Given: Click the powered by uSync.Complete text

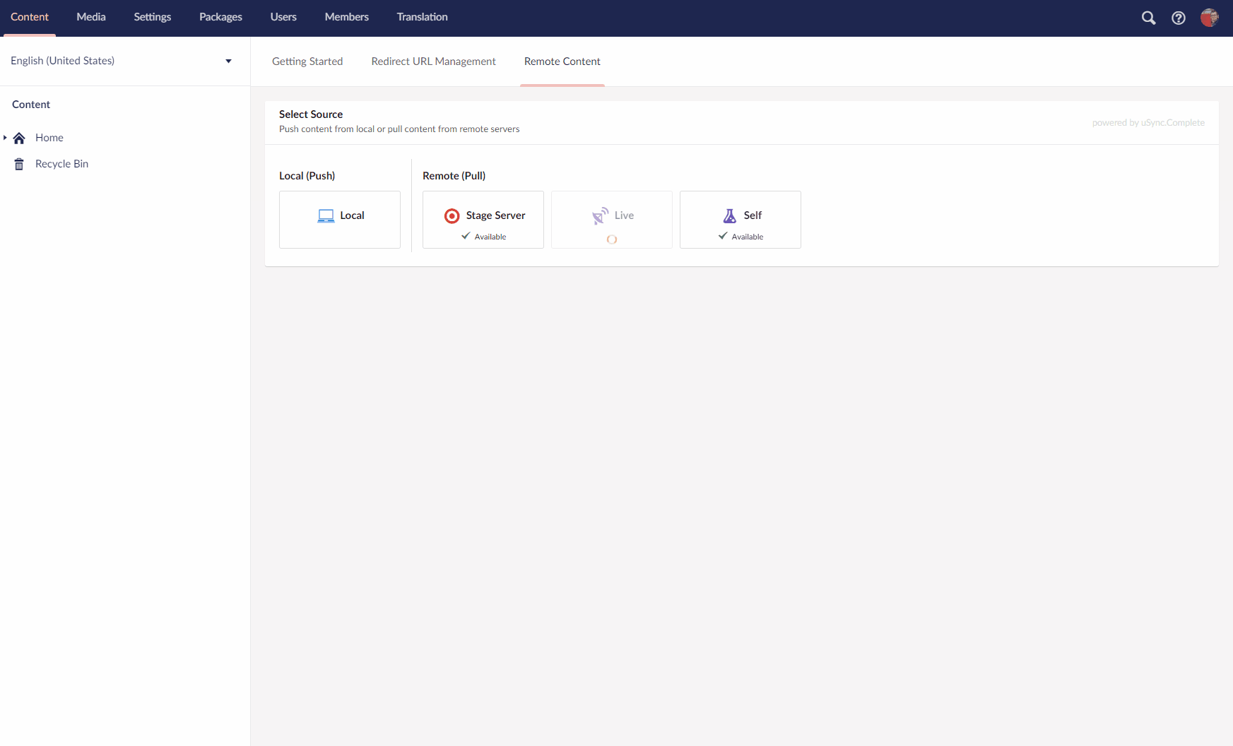Looking at the screenshot, I should pos(1148,122).
